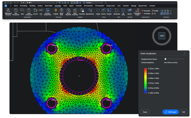Screen dimensions: 191x118
Task: Click the stress color legend bar
Action: [x=146, y=81]
